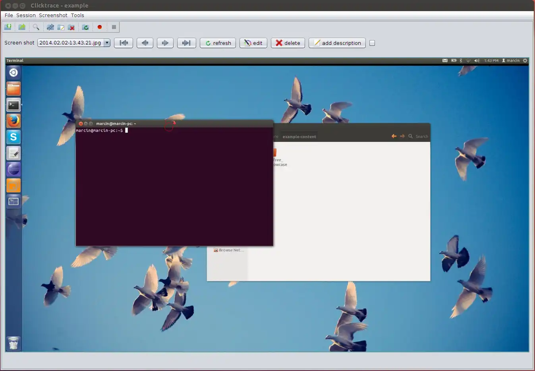Jump to the first screenshot with the skip-back arrow button
This screenshot has width=535, height=371.
coord(124,43)
